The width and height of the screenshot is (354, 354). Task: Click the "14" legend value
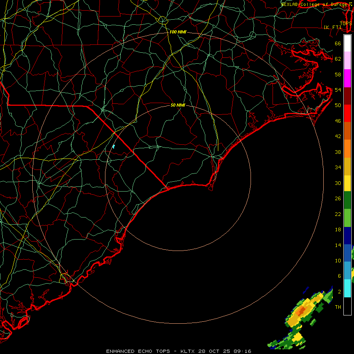click(x=338, y=245)
